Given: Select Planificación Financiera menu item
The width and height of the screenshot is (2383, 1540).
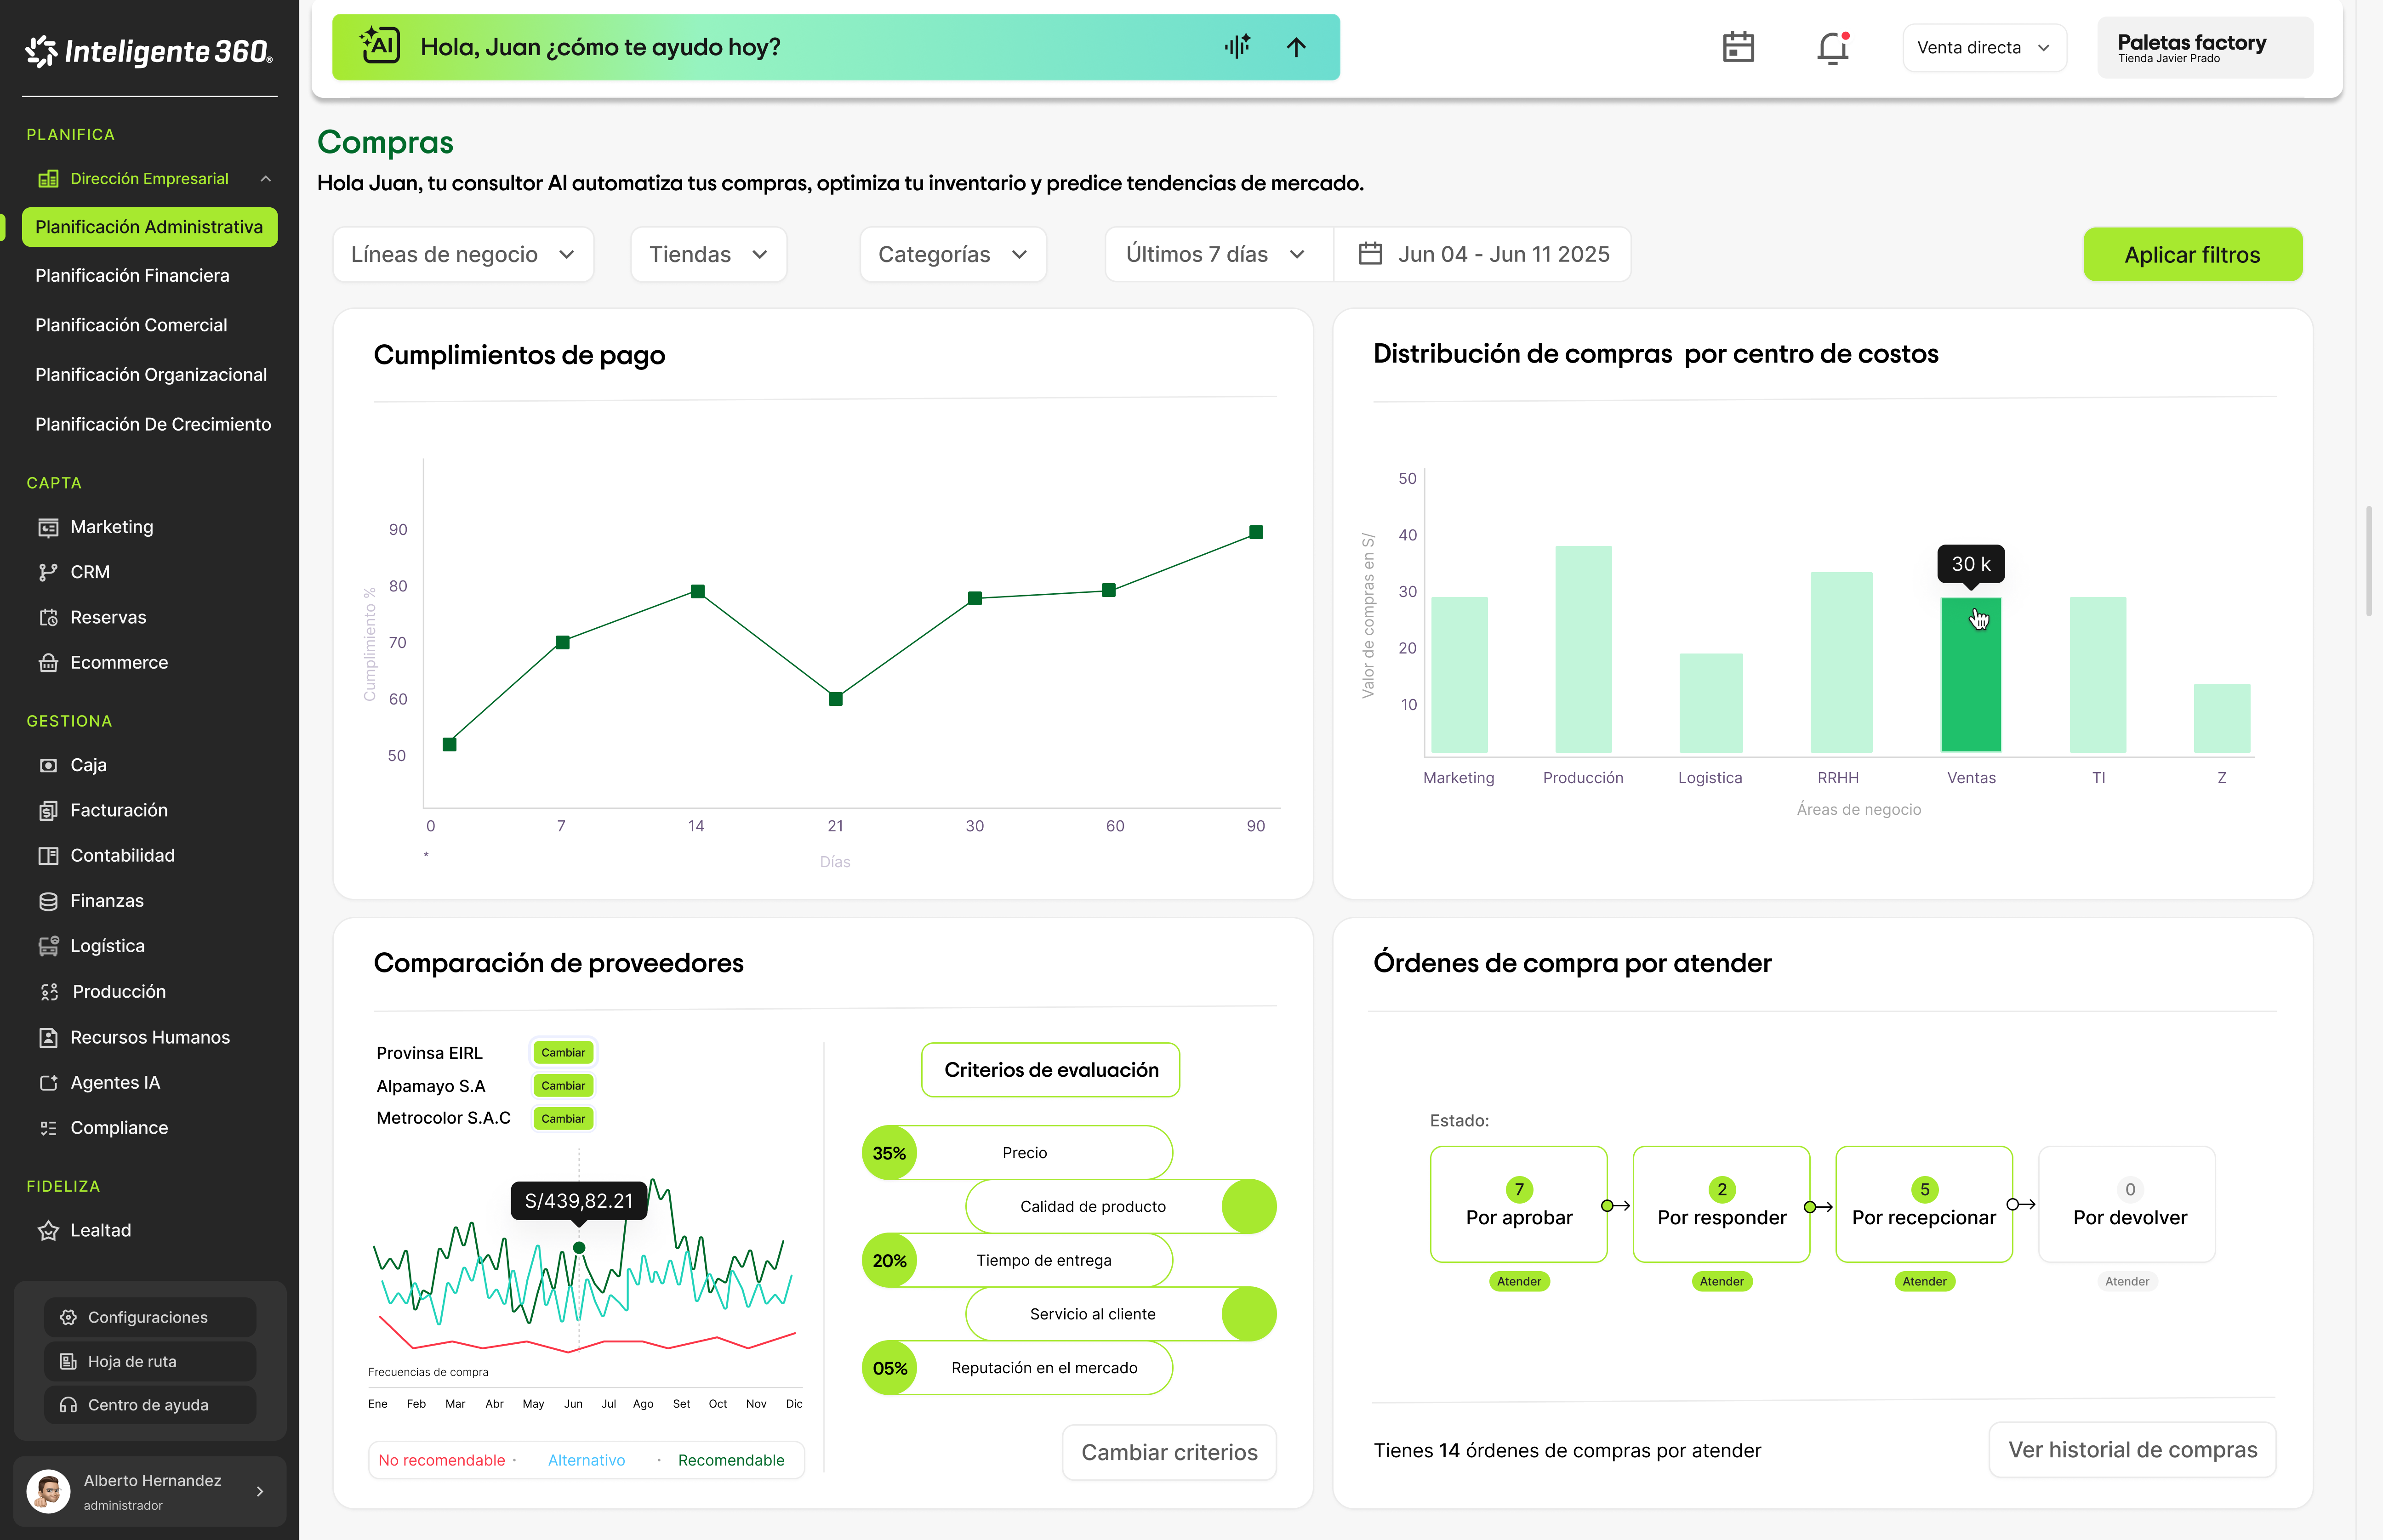Looking at the screenshot, I should (132, 275).
